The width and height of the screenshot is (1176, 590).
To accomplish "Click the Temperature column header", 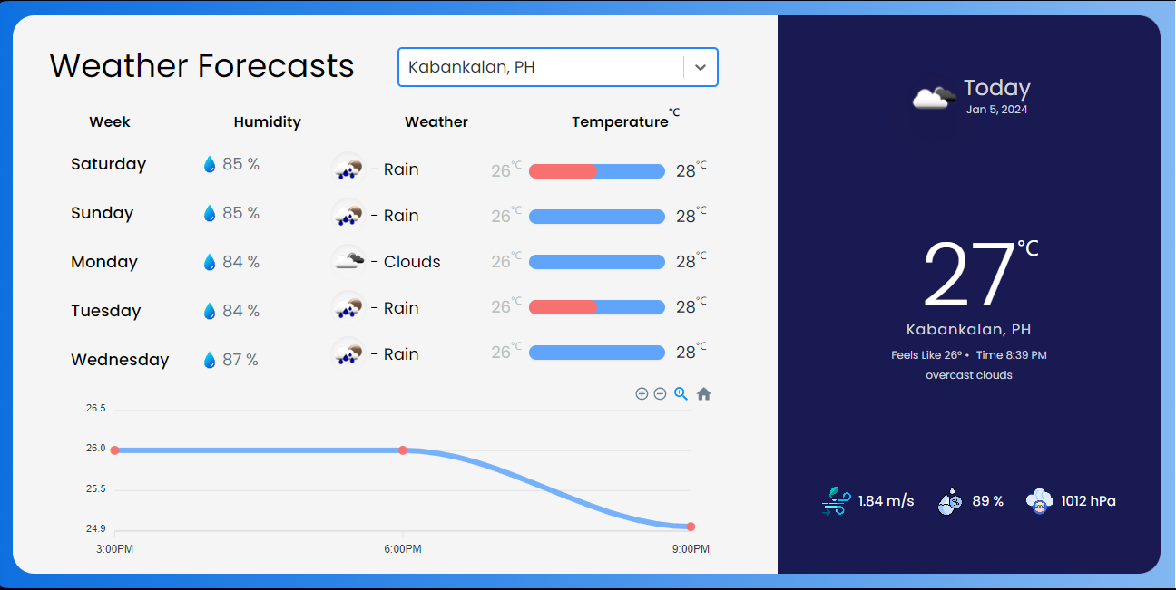I will (x=620, y=121).
